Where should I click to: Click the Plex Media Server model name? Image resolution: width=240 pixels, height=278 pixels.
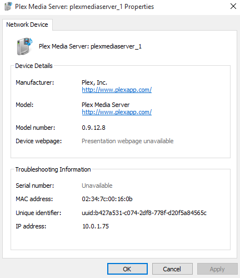tap(106, 105)
